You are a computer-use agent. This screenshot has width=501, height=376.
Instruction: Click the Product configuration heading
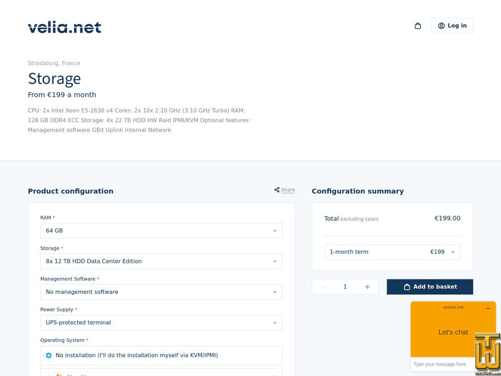[71, 191]
